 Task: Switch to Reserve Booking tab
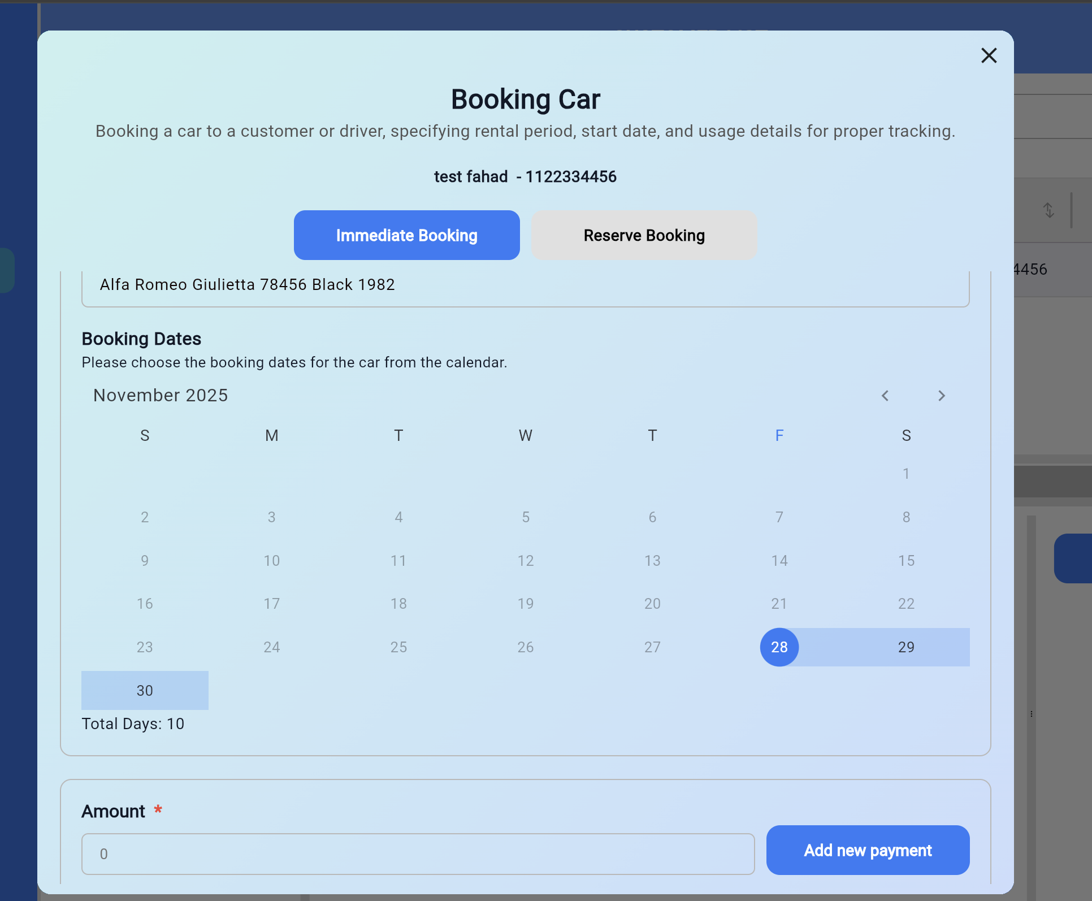(644, 235)
